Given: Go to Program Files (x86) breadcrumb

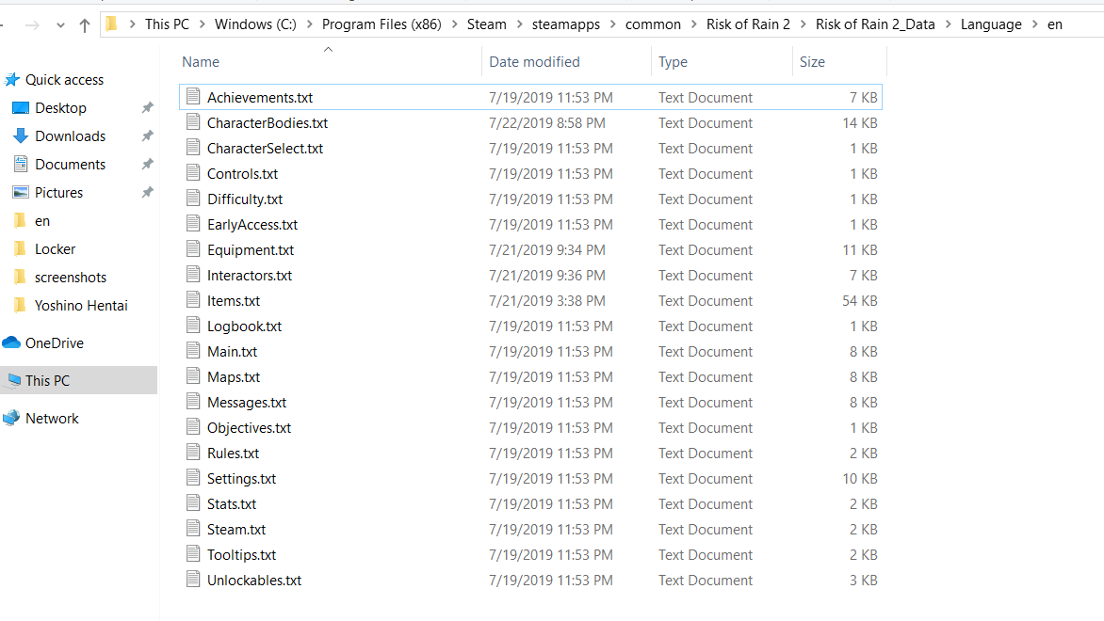Looking at the screenshot, I should pos(382,24).
